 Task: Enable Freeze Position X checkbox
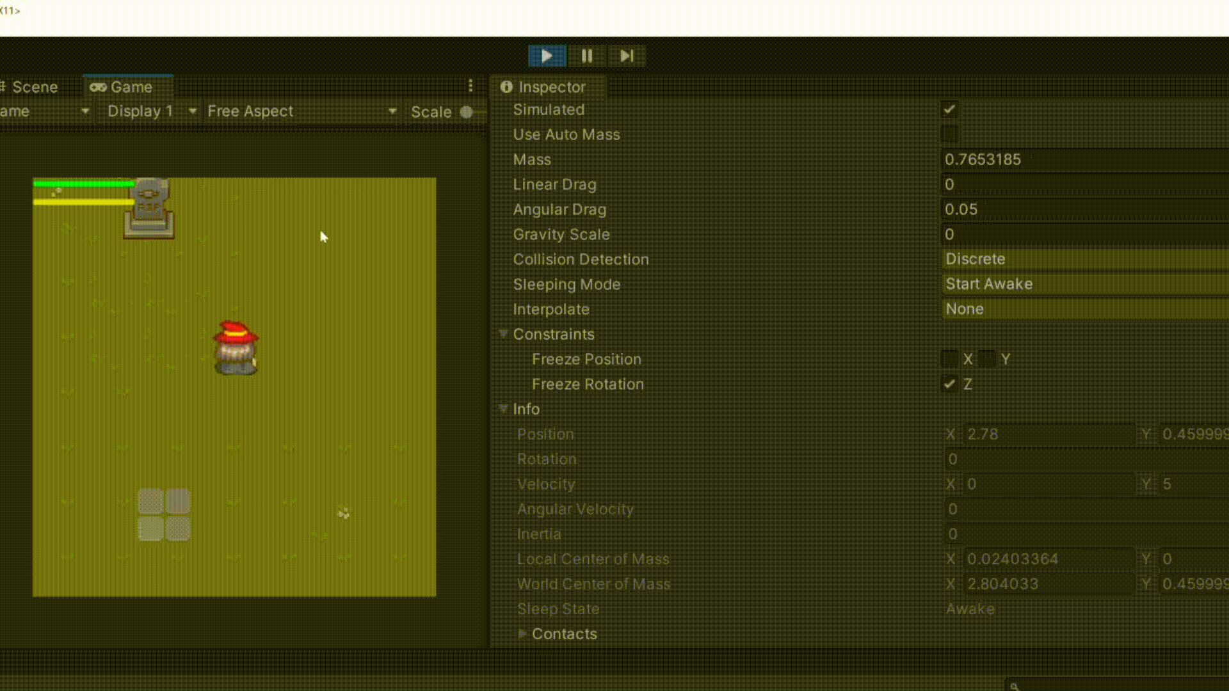click(x=949, y=359)
